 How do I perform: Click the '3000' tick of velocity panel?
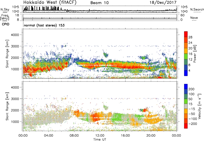15,99
